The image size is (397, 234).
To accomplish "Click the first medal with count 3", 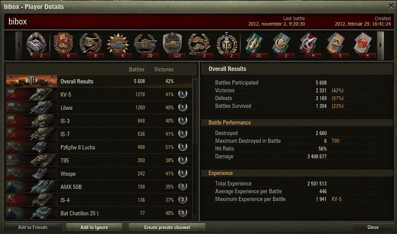I will (37, 45).
